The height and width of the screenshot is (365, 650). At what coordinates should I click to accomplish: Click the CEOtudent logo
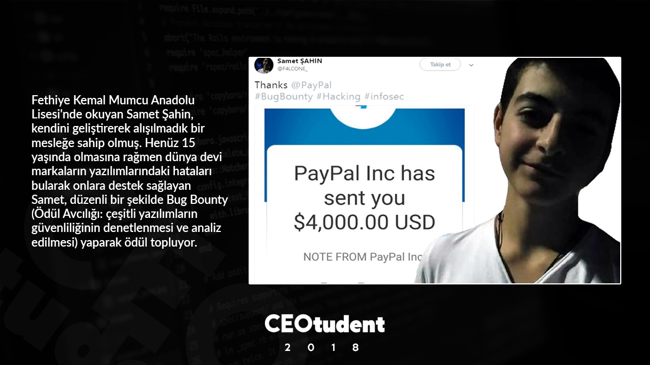tap(325, 324)
